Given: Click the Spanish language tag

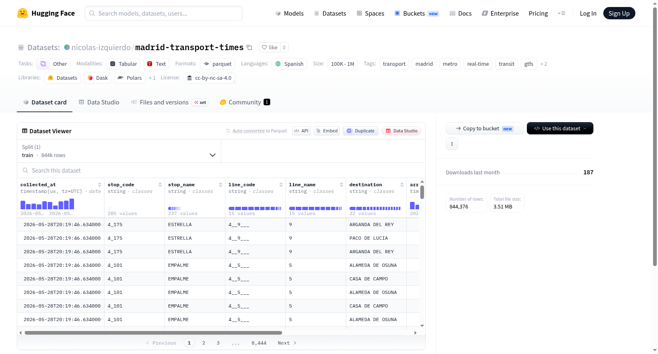Looking at the screenshot, I should tap(289, 64).
